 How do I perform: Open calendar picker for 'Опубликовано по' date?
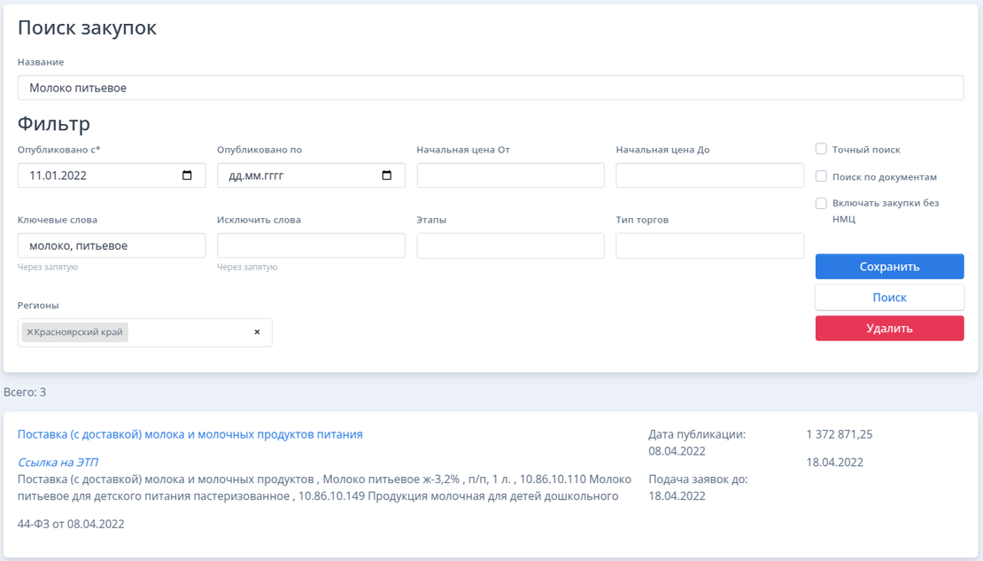[x=386, y=175]
